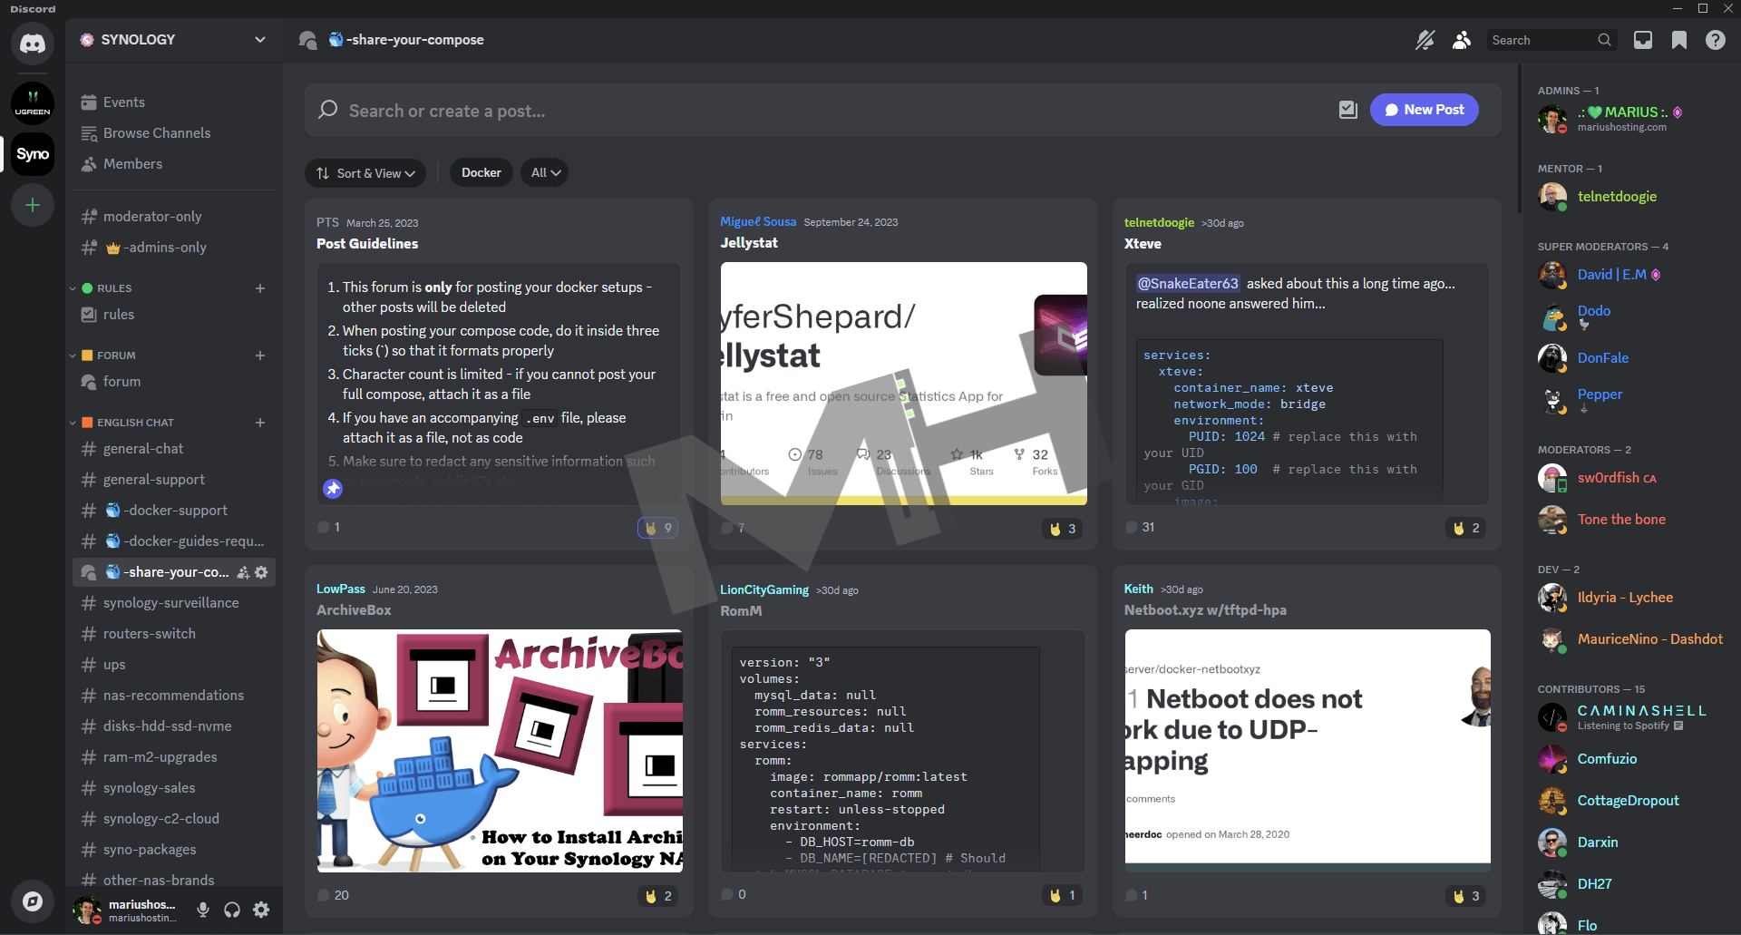Open the All tags dropdown

[545, 173]
